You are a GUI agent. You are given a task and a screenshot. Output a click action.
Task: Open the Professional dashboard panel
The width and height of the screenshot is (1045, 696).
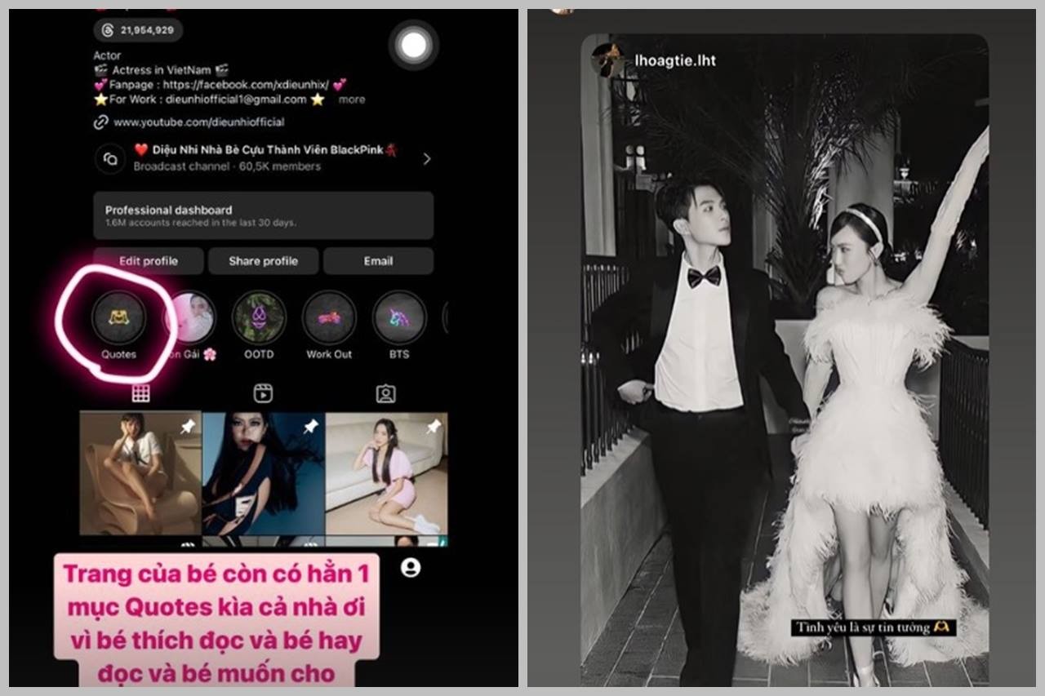(263, 215)
